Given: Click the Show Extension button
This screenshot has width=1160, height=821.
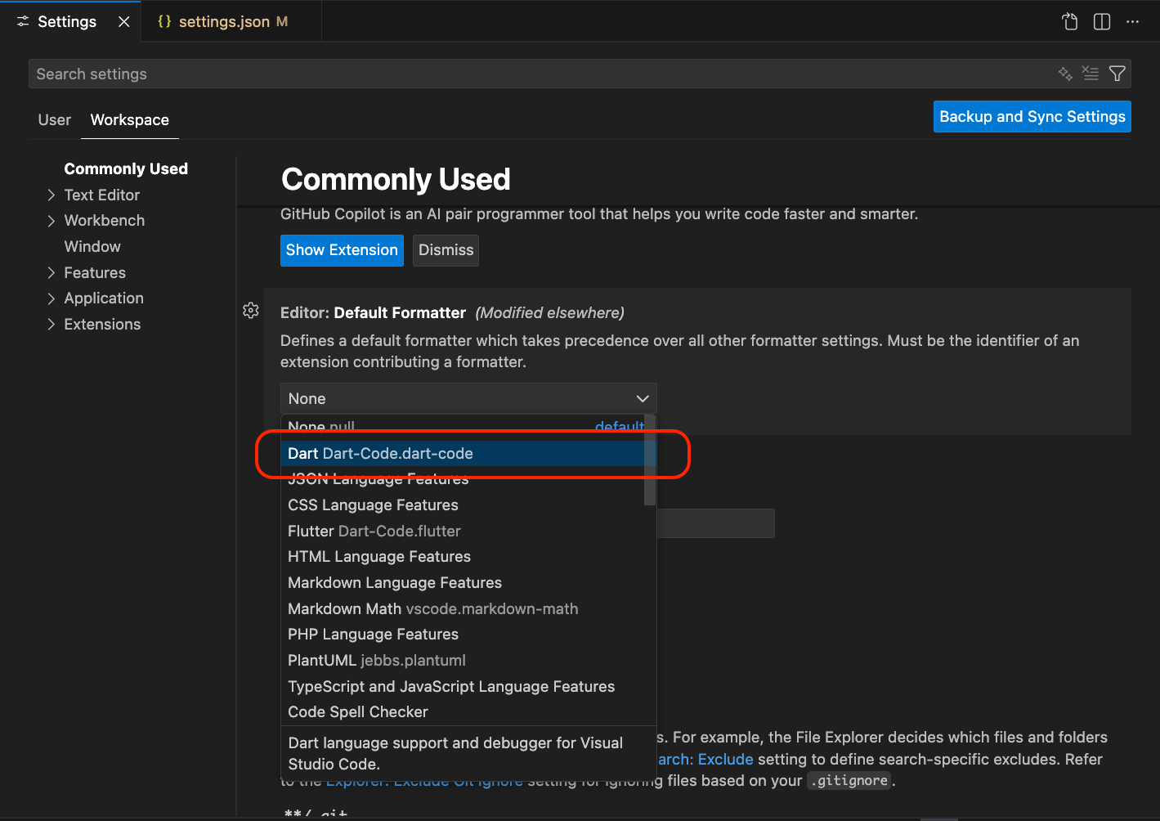Looking at the screenshot, I should pos(342,250).
